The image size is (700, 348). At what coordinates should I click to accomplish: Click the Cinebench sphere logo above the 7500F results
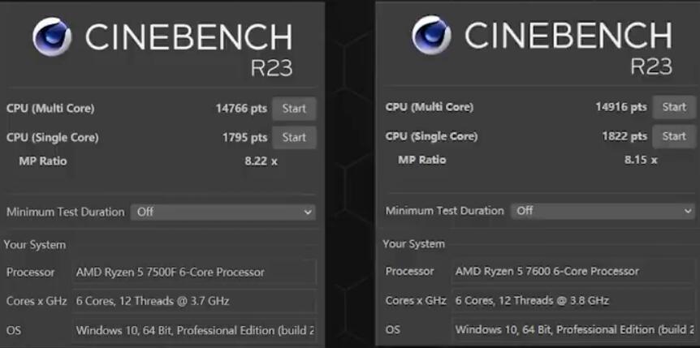(51, 37)
